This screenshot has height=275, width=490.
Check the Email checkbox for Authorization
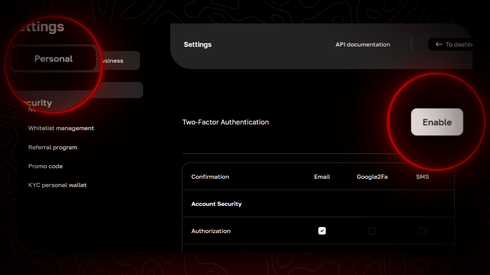(x=322, y=231)
